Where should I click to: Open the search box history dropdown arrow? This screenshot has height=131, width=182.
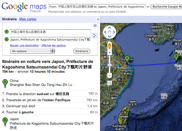[148, 7]
